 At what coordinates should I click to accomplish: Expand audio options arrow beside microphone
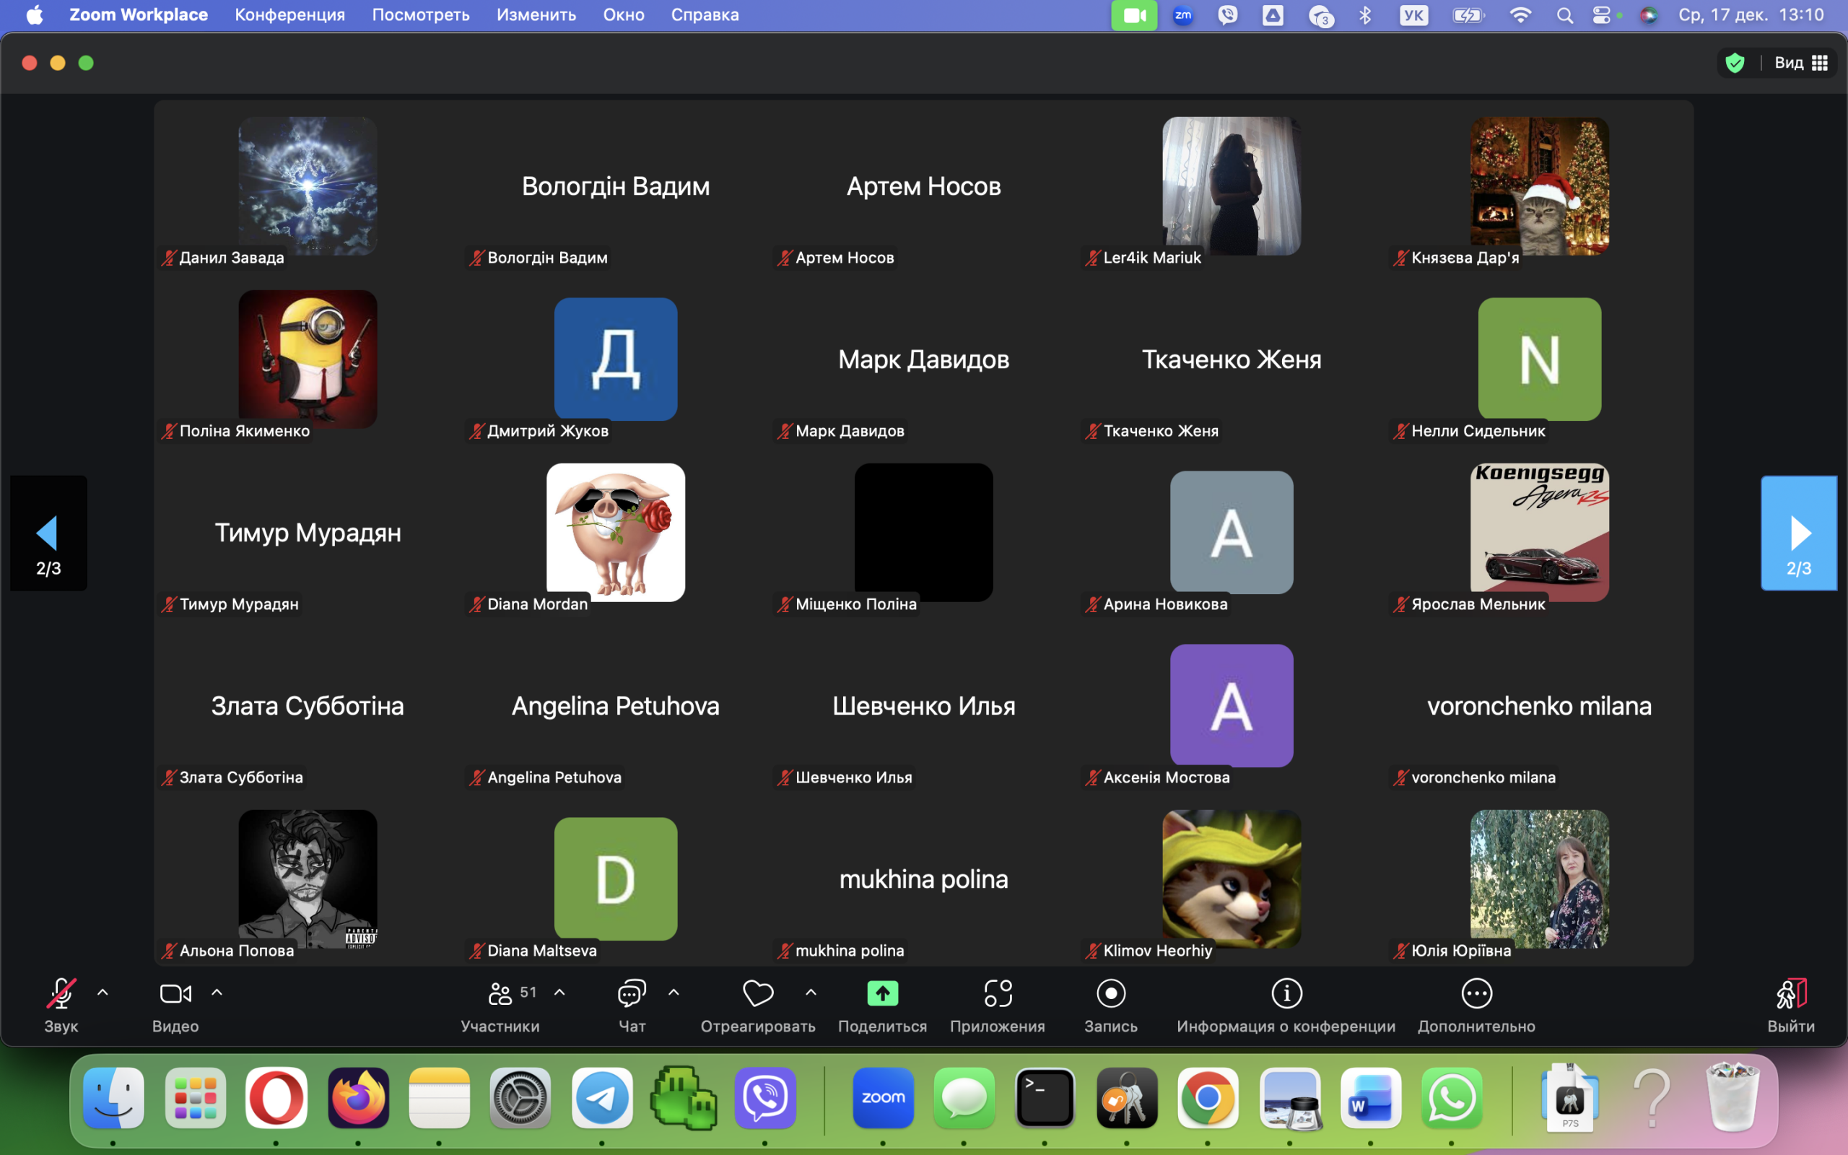coord(103,993)
